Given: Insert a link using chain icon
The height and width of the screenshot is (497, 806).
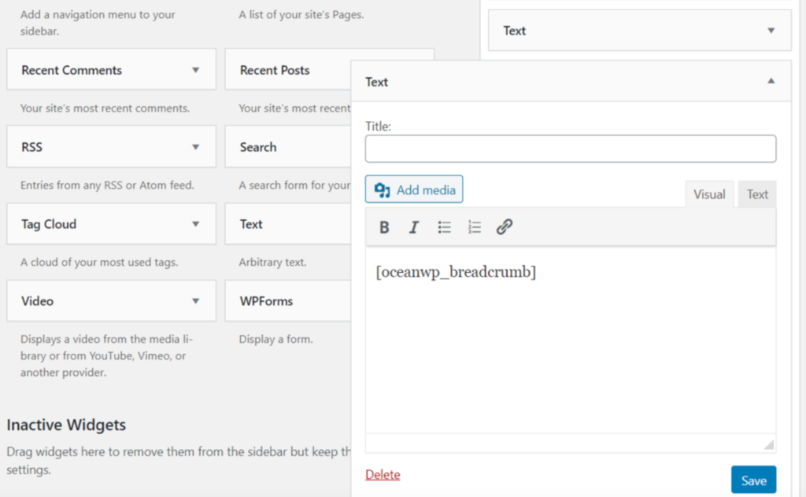Looking at the screenshot, I should 505,228.
